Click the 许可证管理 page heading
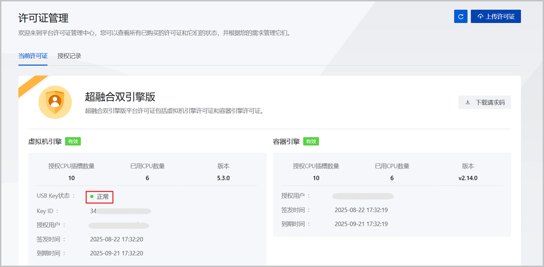 point(44,18)
